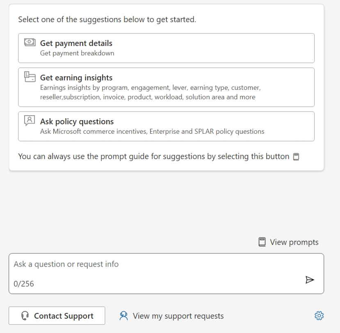Click the notebook icon beside View prompts
Screen dimensions: 340x333
pos(262,242)
